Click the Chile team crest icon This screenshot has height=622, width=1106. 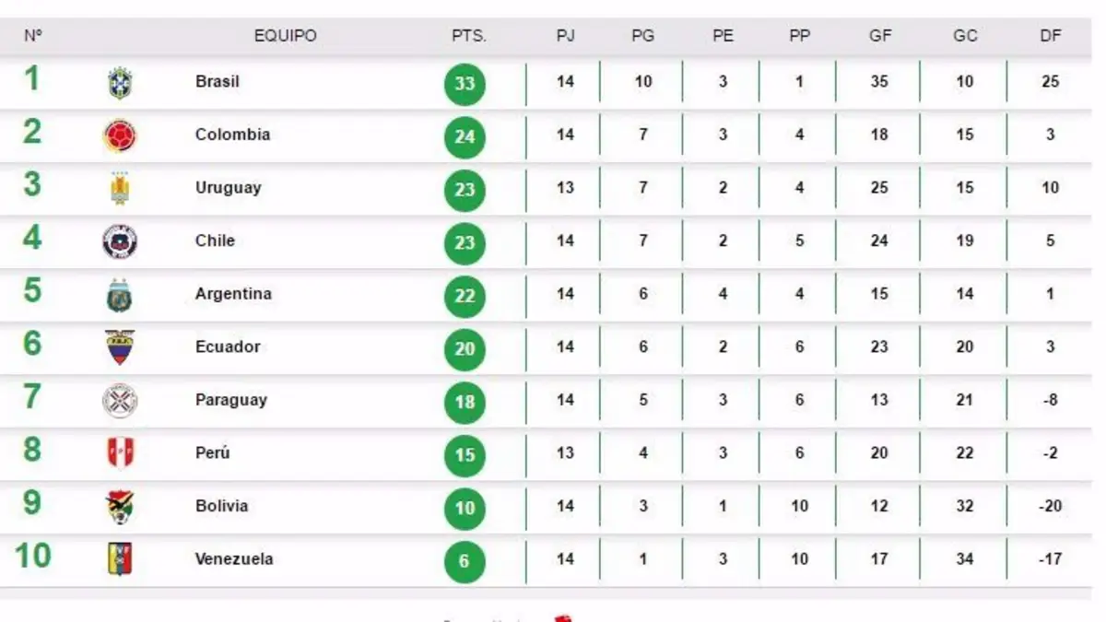tap(120, 242)
